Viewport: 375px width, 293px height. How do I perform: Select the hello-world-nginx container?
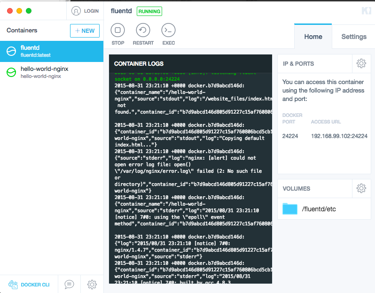coord(52,72)
